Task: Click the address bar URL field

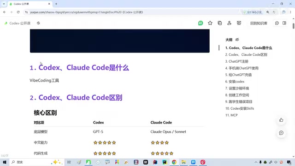Action: pos(132,12)
